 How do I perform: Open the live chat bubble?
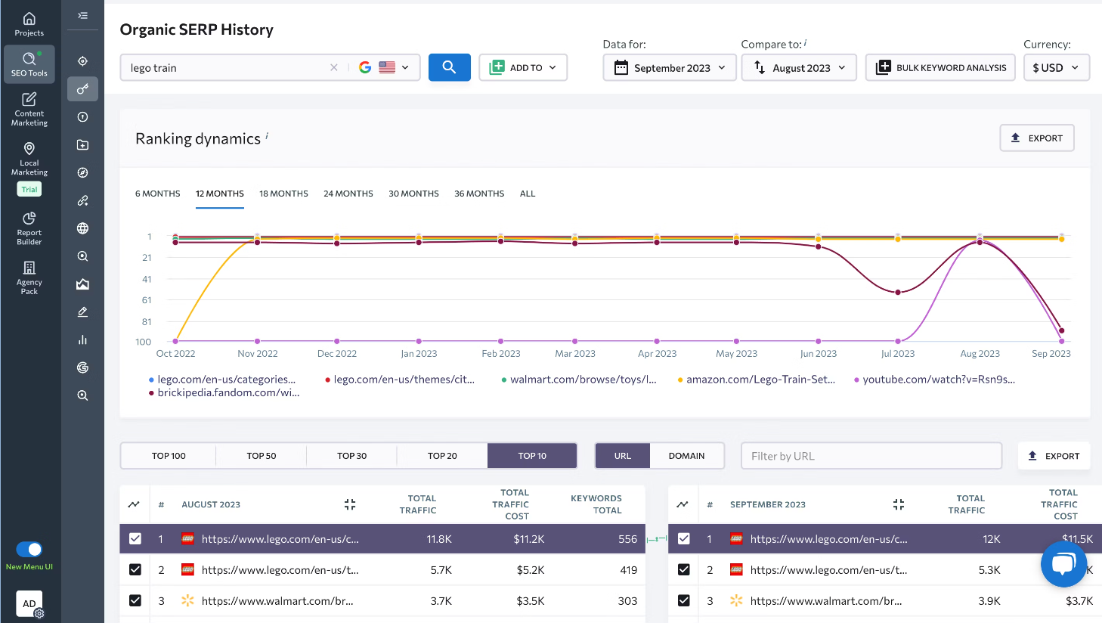click(1063, 564)
